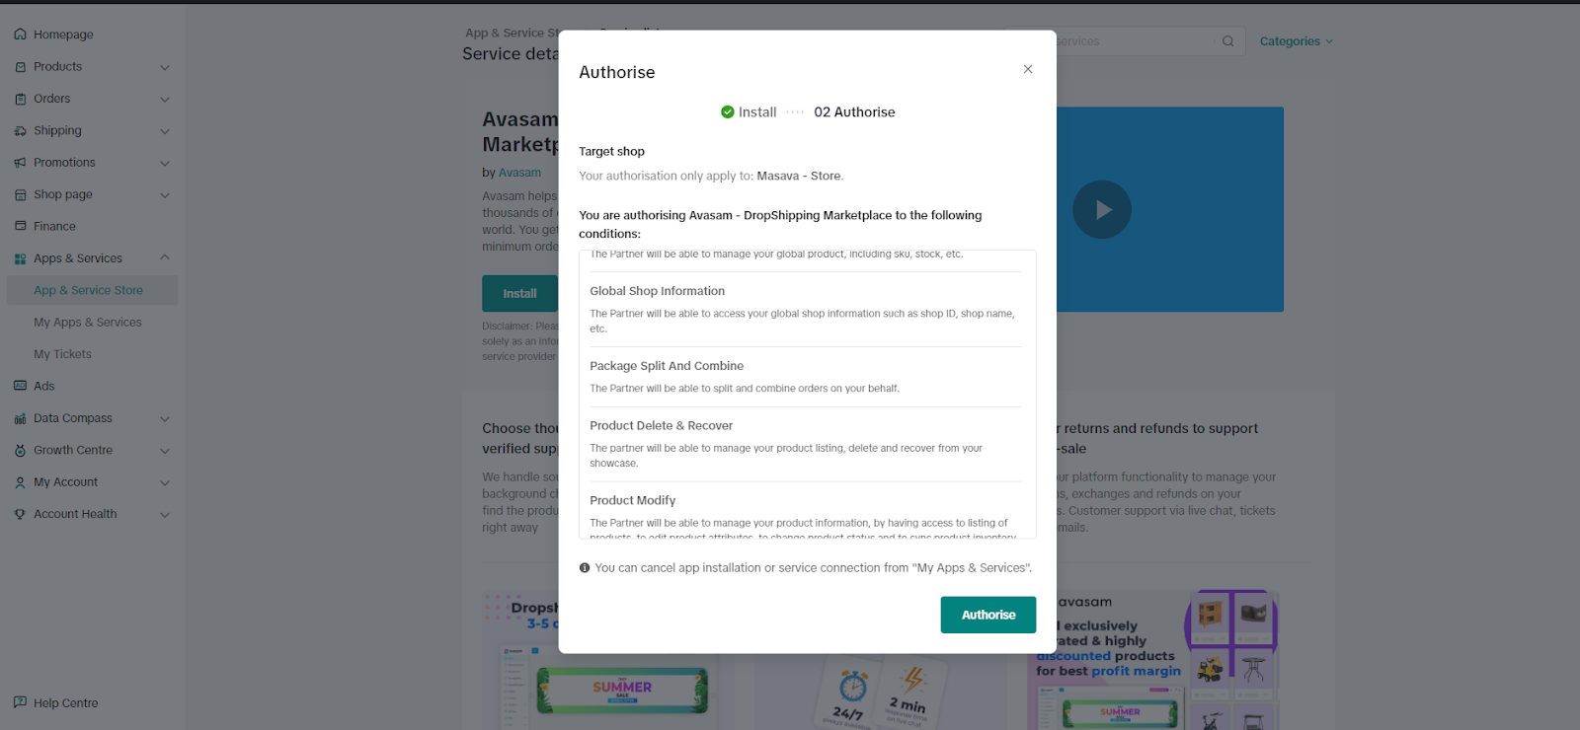Click the Product Modify heading
The width and height of the screenshot is (1580, 730).
633,501
